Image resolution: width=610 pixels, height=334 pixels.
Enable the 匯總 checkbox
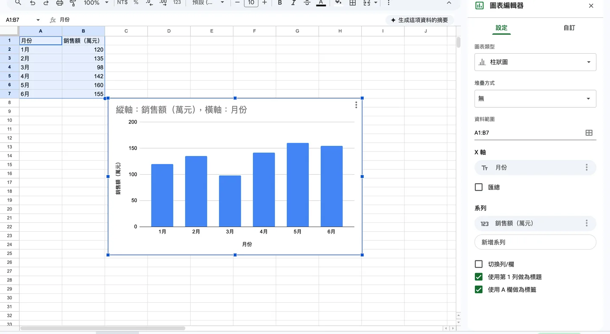pyautogui.click(x=479, y=187)
